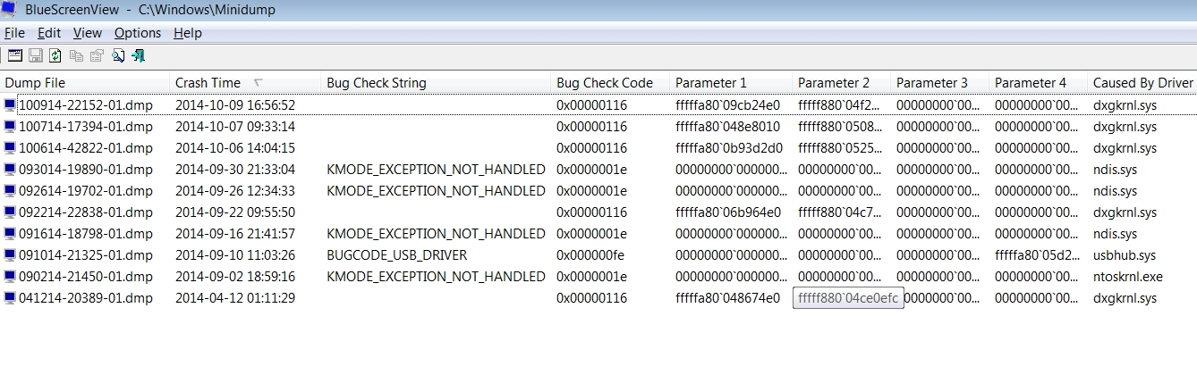
Task: Click parameter 1 value fffffa80`048674e0
Action: 727,297
